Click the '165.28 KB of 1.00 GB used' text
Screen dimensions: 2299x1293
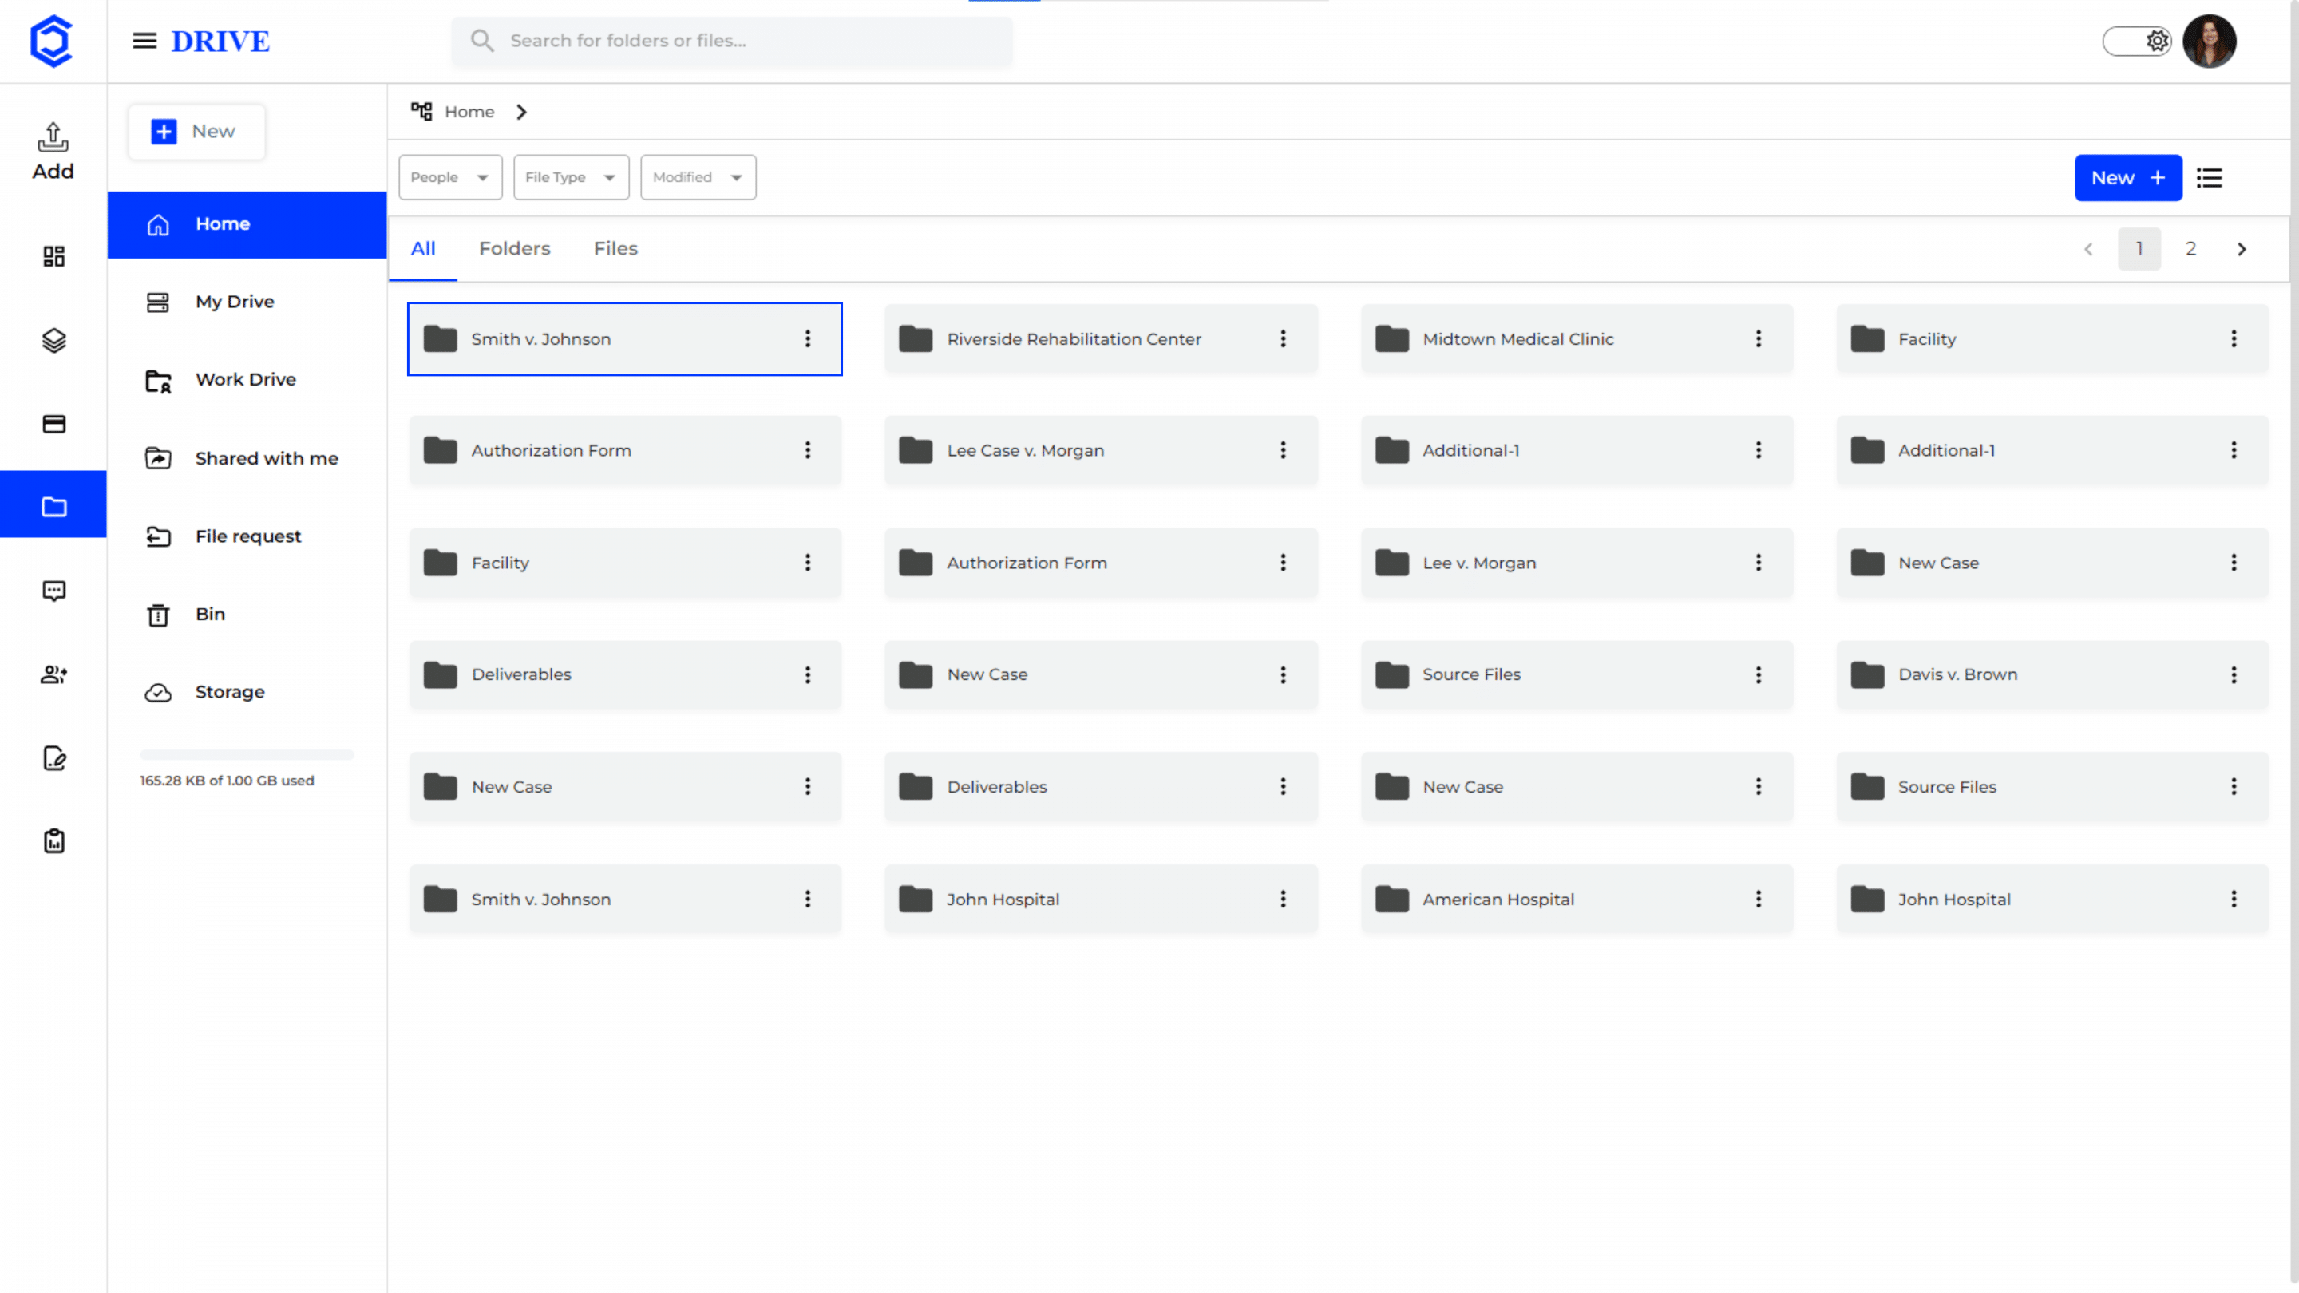coord(227,781)
